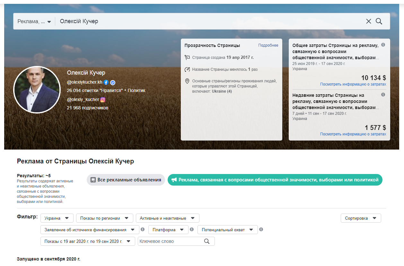Click info icon beside recent Page ad spend
The image size is (404, 266).
(383, 95)
